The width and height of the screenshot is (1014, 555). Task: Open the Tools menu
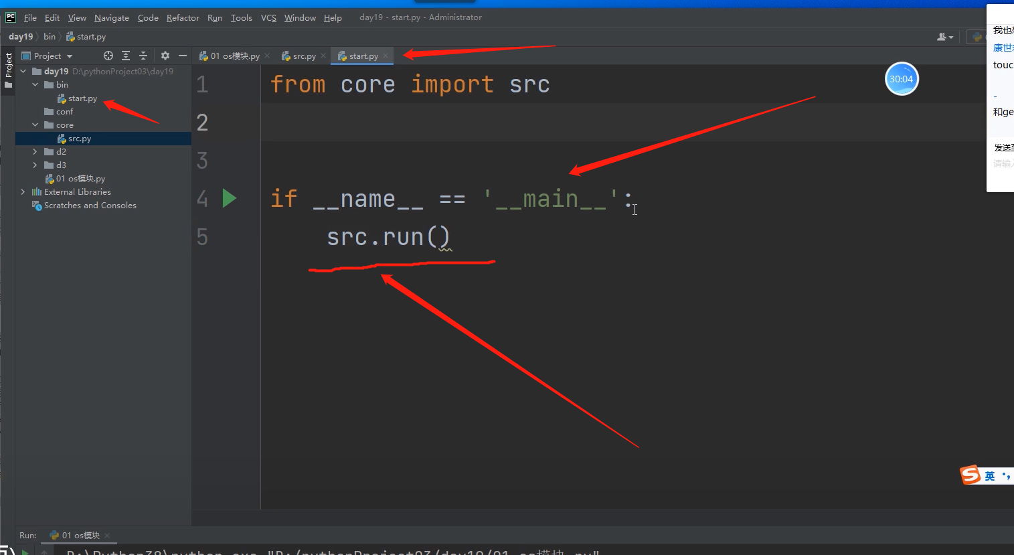242,17
